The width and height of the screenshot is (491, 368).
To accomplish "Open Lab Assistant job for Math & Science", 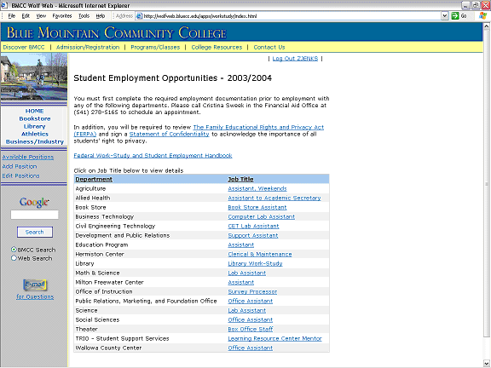I will [246, 273].
